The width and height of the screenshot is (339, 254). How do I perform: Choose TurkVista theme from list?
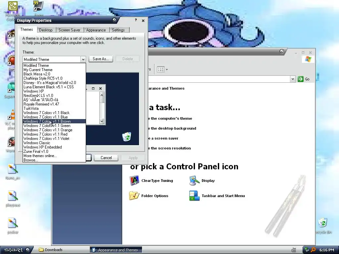click(54, 108)
